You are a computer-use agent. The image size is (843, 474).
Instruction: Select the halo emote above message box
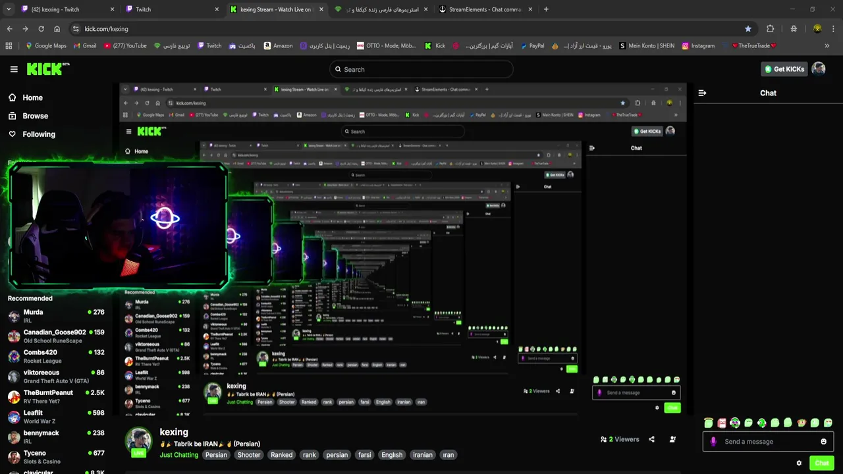[709, 423]
